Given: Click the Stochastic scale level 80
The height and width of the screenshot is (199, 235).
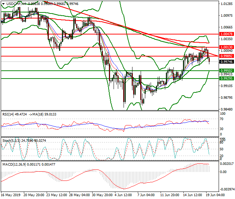Looking at the screenshot, I should pos(222,142).
